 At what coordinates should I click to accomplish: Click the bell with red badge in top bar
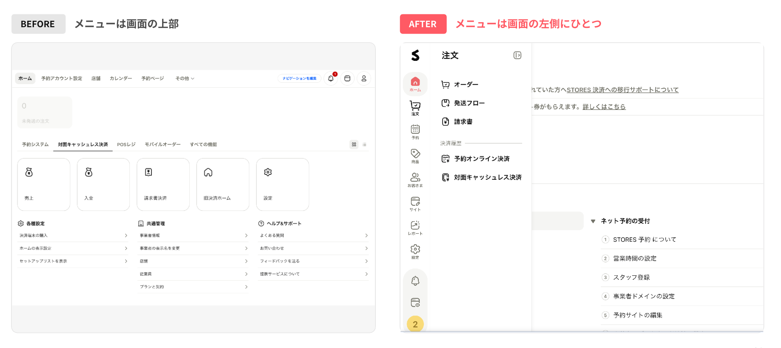[x=331, y=78]
